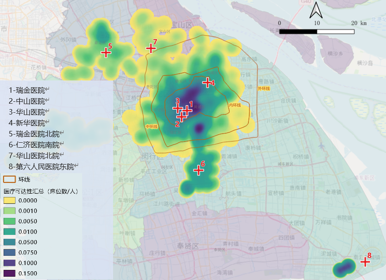
Task: Click the green 0.0050 legend swatch
Action: [10, 221]
